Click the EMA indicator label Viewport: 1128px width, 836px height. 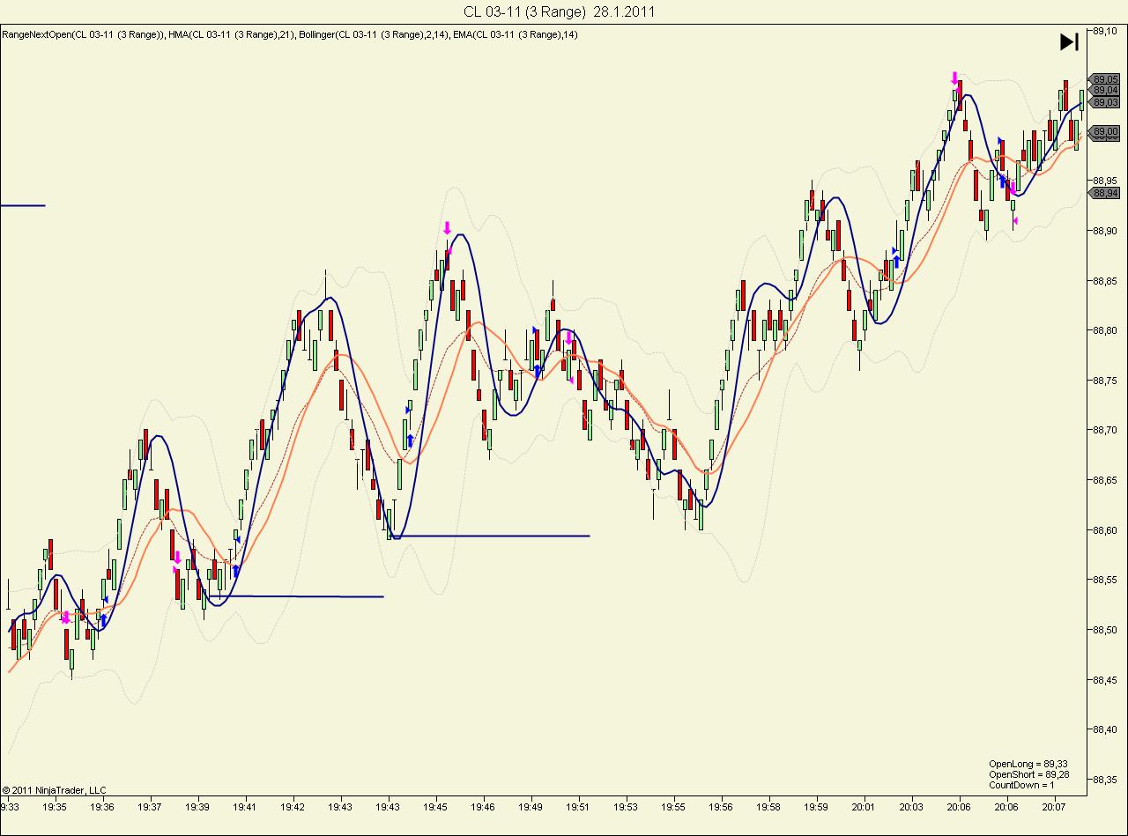(x=516, y=34)
